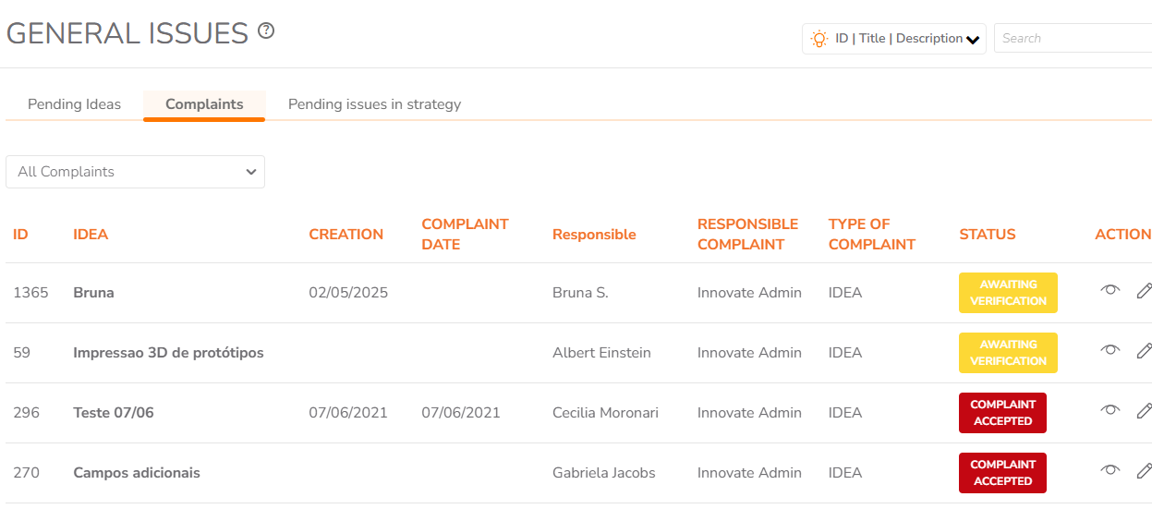The image size is (1152, 521).
Task: Open the All Complaints dropdown
Action: 135,172
